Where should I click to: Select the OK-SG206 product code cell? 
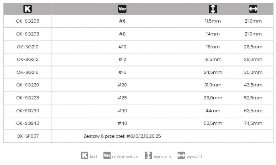[28, 21]
